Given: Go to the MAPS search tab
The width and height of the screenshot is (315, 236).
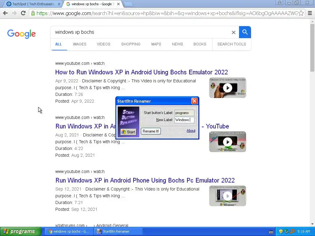Looking at the screenshot, I should click(156, 44).
